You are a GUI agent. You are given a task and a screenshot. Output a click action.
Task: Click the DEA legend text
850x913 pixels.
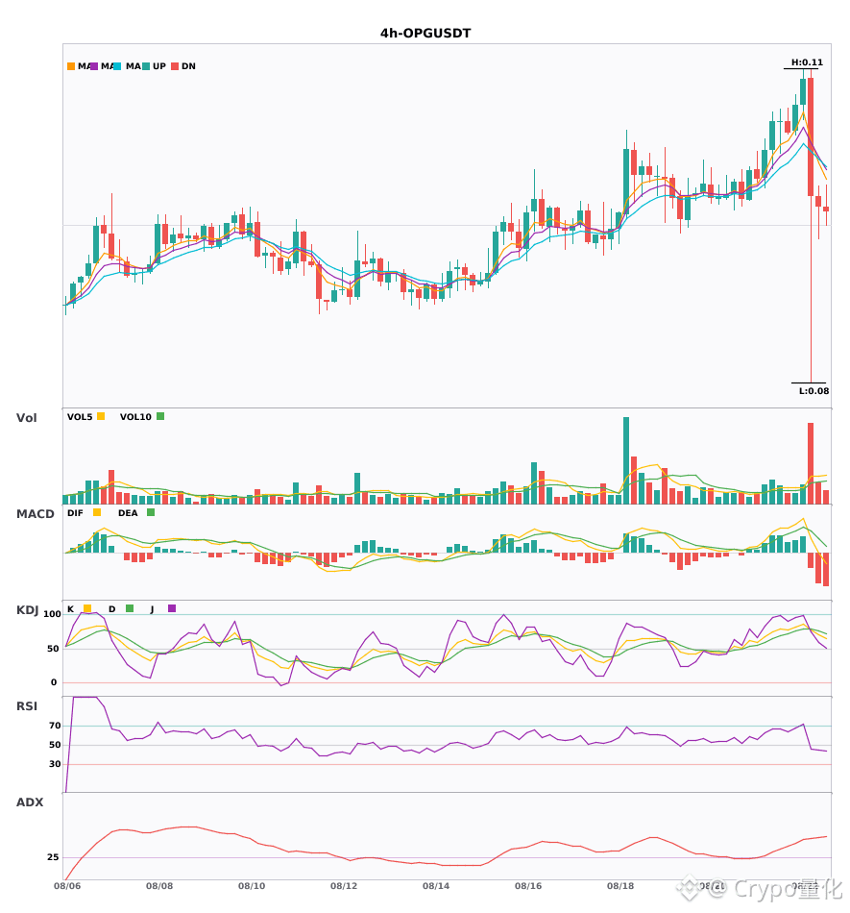[x=128, y=513]
